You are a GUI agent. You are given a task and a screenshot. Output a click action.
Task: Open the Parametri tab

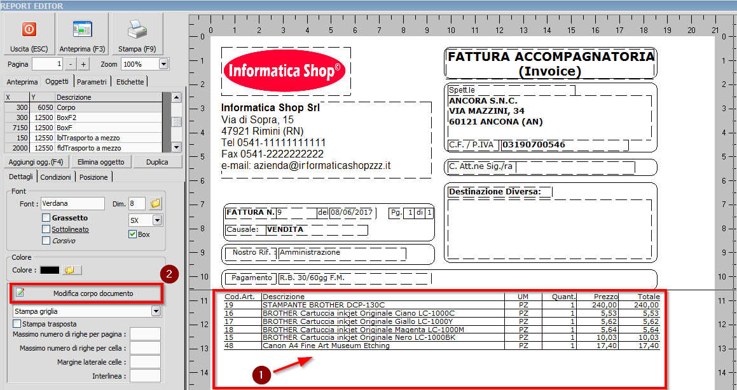(92, 82)
